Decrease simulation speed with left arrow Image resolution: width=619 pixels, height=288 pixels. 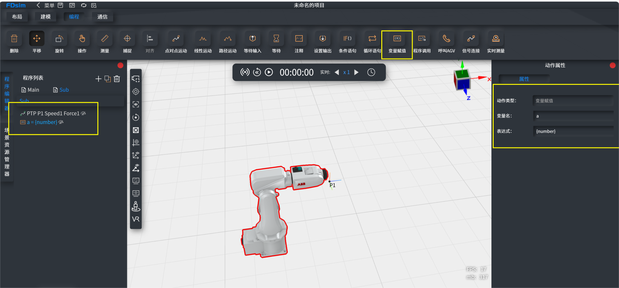(x=337, y=72)
